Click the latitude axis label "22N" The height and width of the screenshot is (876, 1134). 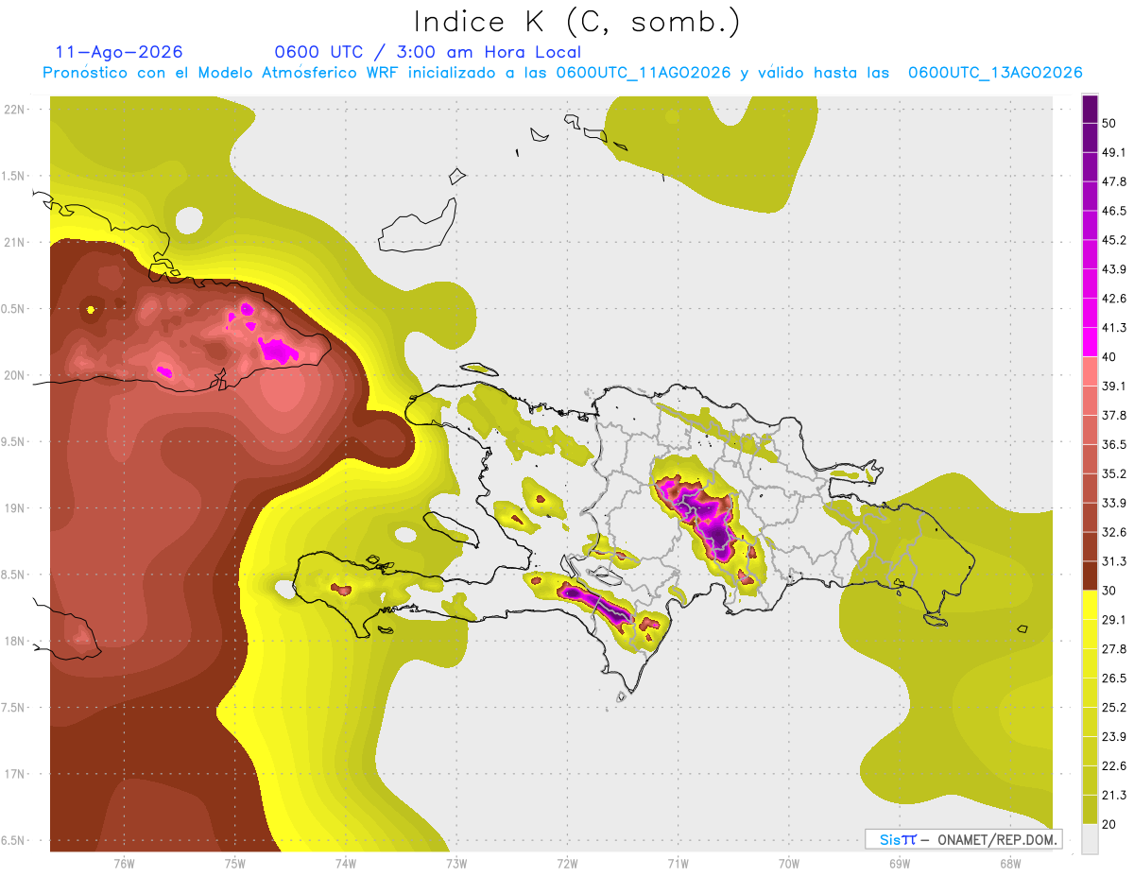pos(15,110)
